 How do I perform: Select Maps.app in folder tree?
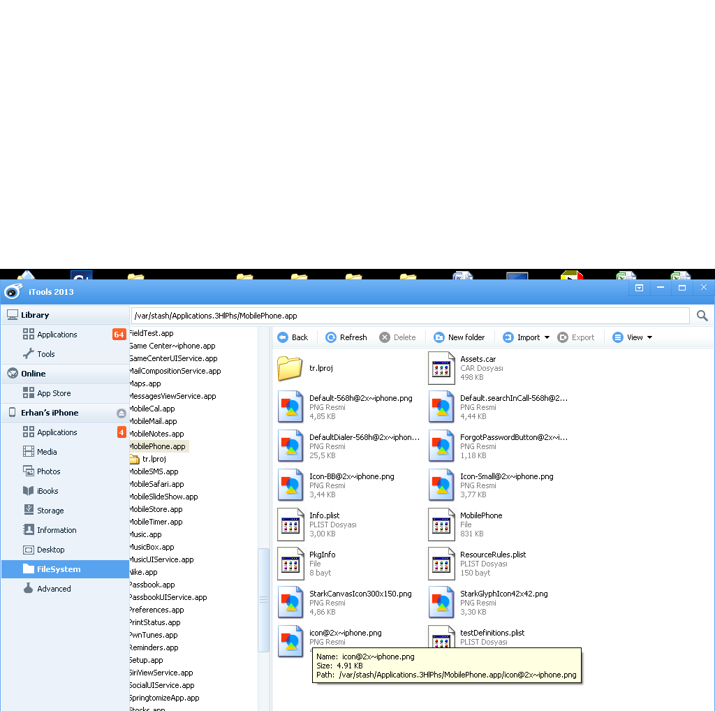[145, 384]
